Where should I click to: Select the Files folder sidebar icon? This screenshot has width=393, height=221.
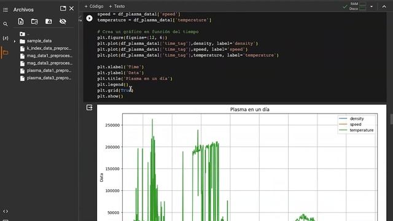coord(6,53)
